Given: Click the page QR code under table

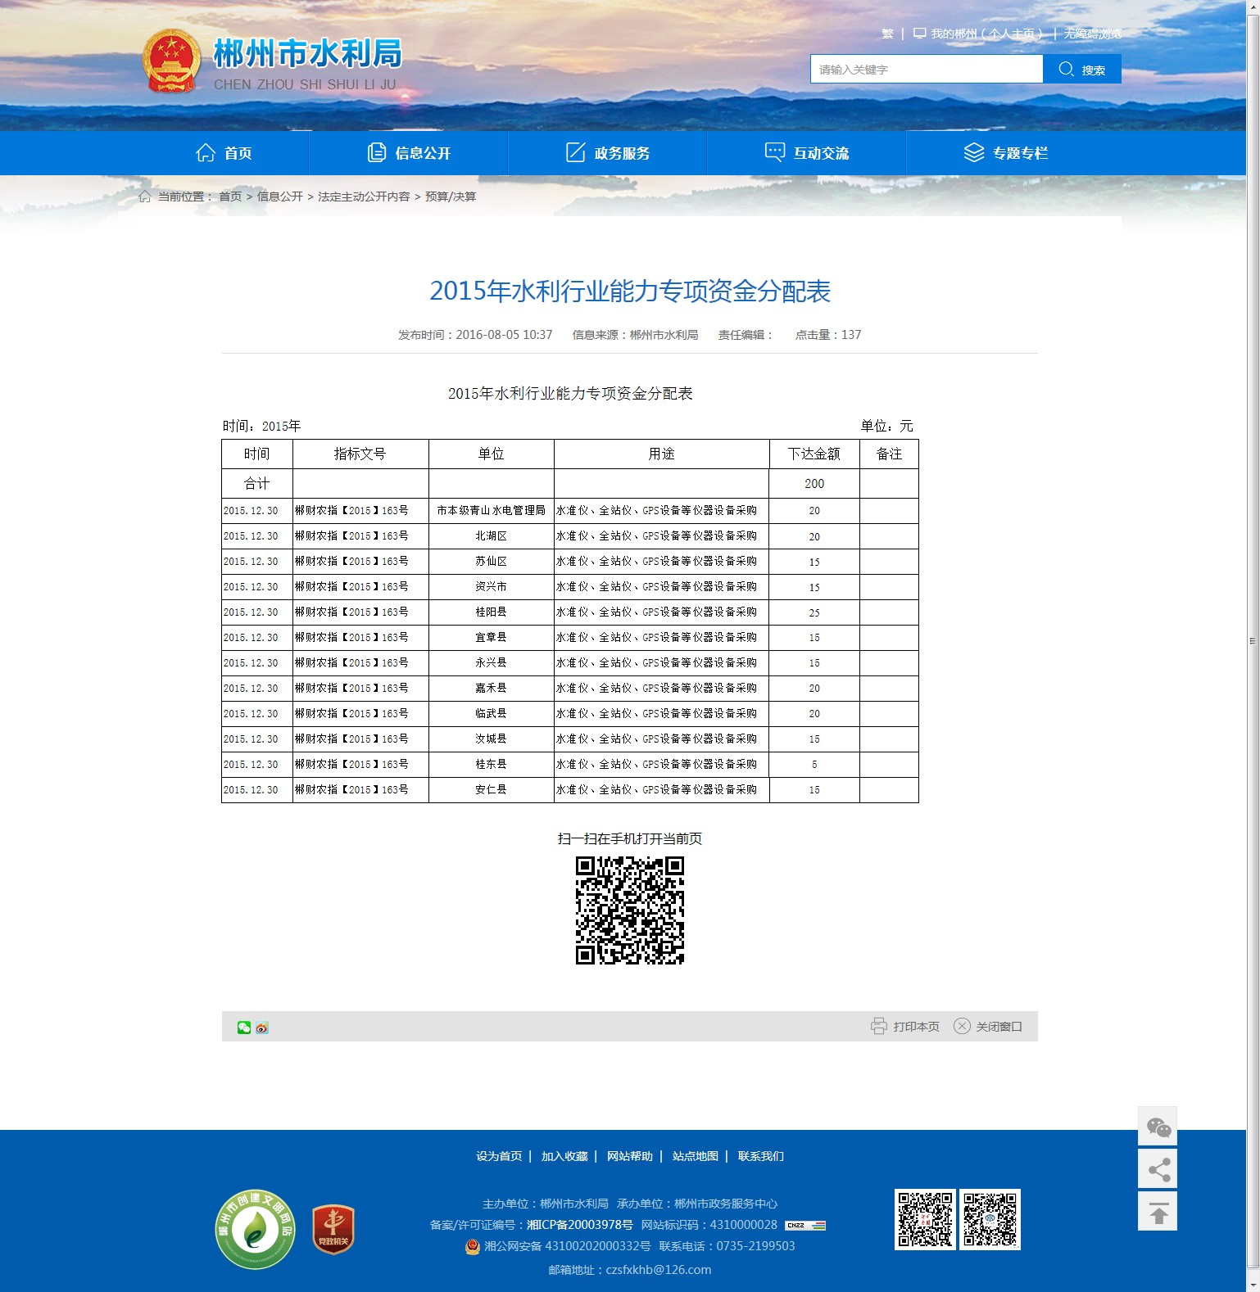Looking at the screenshot, I should coord(630,910).
